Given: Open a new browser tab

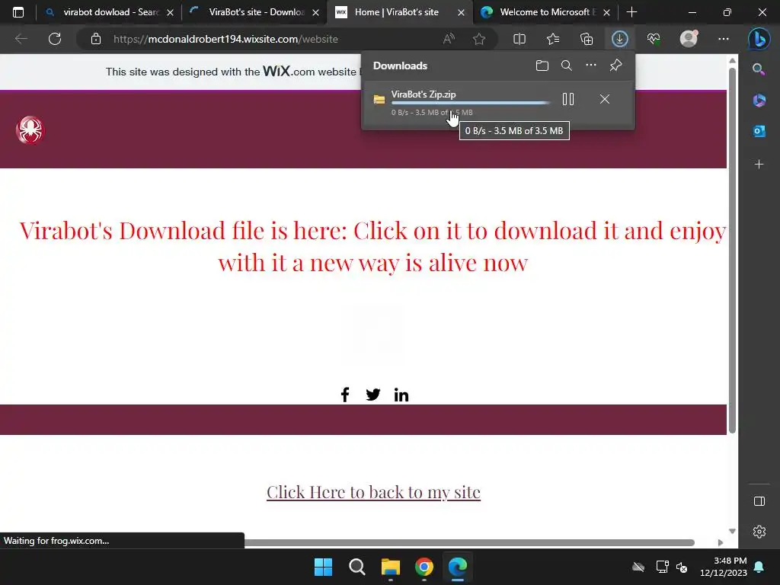Looking at the screenshot, I should point(631,12).
